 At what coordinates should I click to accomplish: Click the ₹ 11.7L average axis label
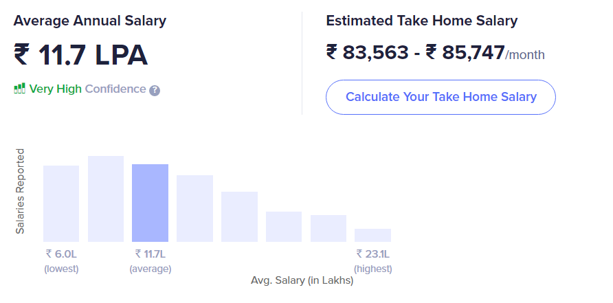150,254
